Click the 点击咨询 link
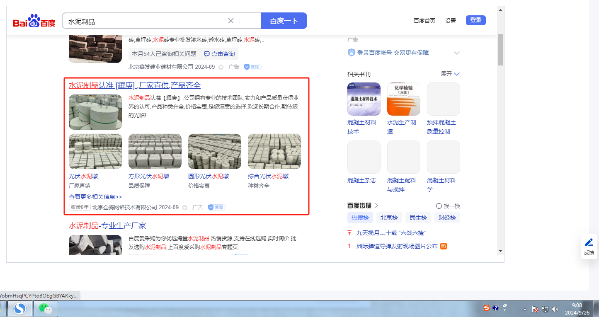This screenshot has width=599, height=317. click(223, 54)
